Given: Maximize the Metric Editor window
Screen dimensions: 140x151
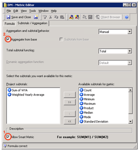Looking at the screenshot, I should 129,5.
